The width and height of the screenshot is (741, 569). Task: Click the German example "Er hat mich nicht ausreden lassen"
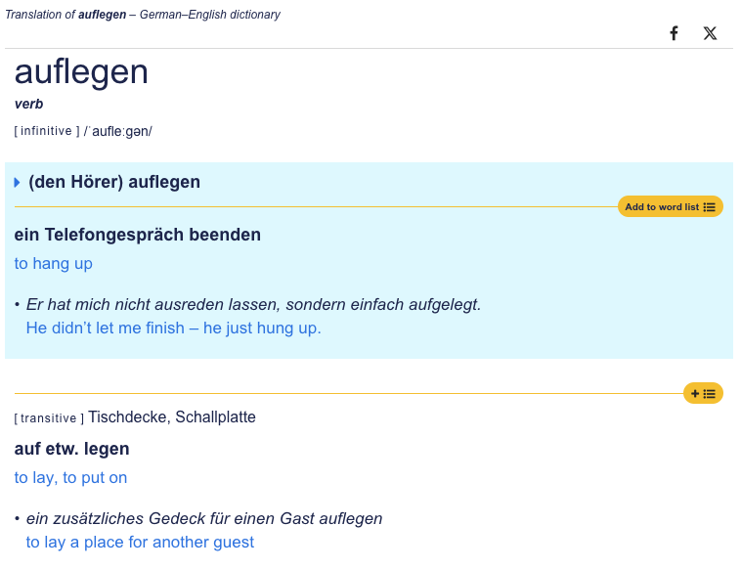point(253,304)
